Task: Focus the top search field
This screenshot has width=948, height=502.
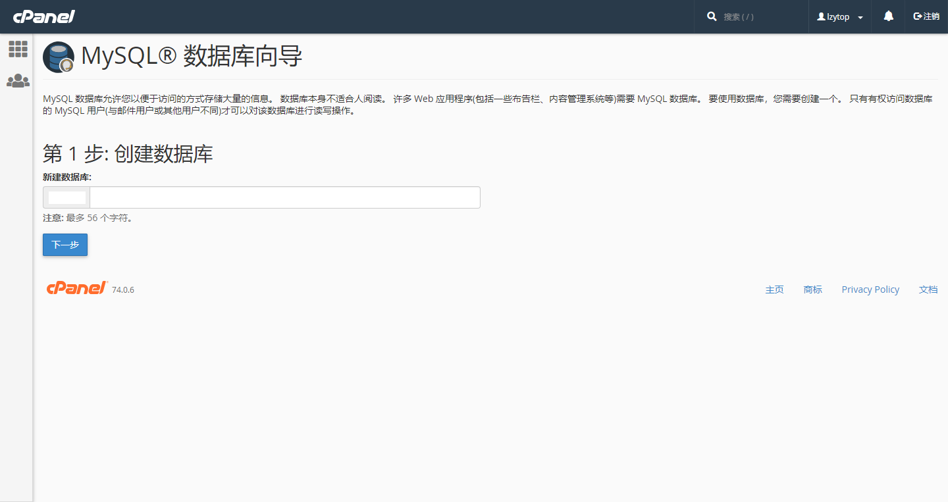Action: (x=760, y=16)
